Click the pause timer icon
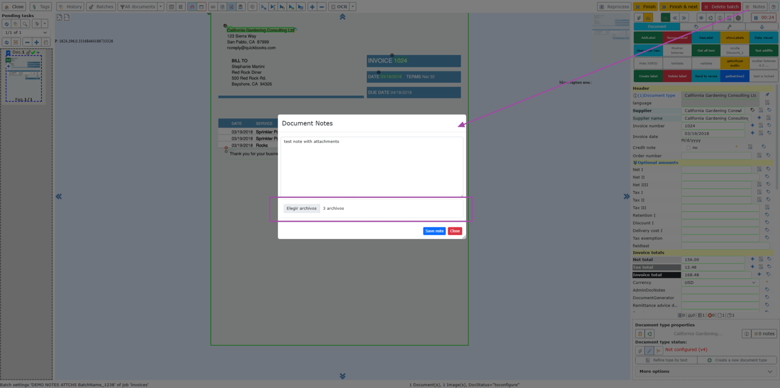The width and height of the screenshot is (780, 388). [x=756, y=18]
